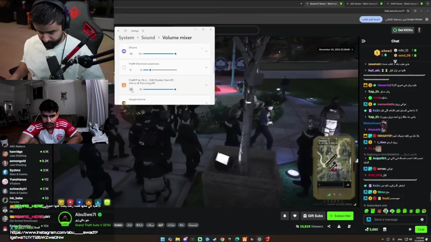Click the Discord app icon in mixer
The height and width of the screenshot is (242, 431).
coord(124,51)
